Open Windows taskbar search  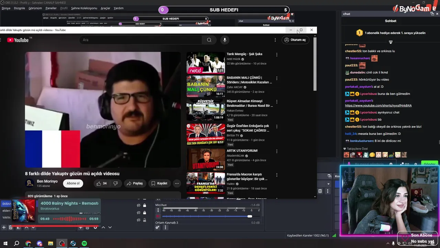[x=16, y=244]
